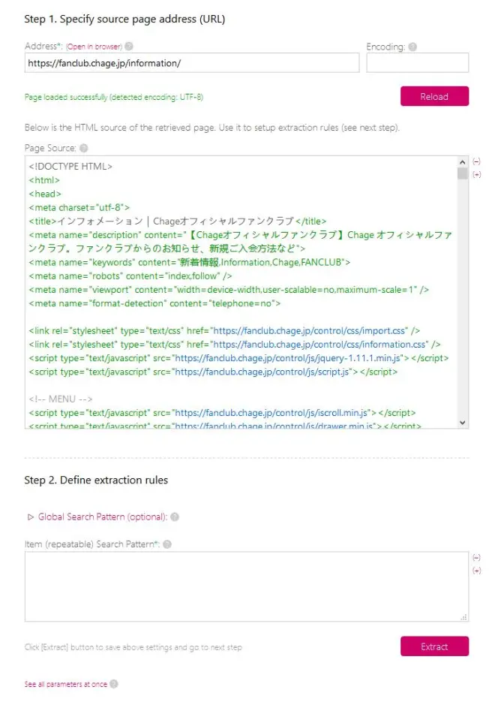Enlarge the Page Source box with the plus icon
The image size is (495, 717).
click(476, 174)
